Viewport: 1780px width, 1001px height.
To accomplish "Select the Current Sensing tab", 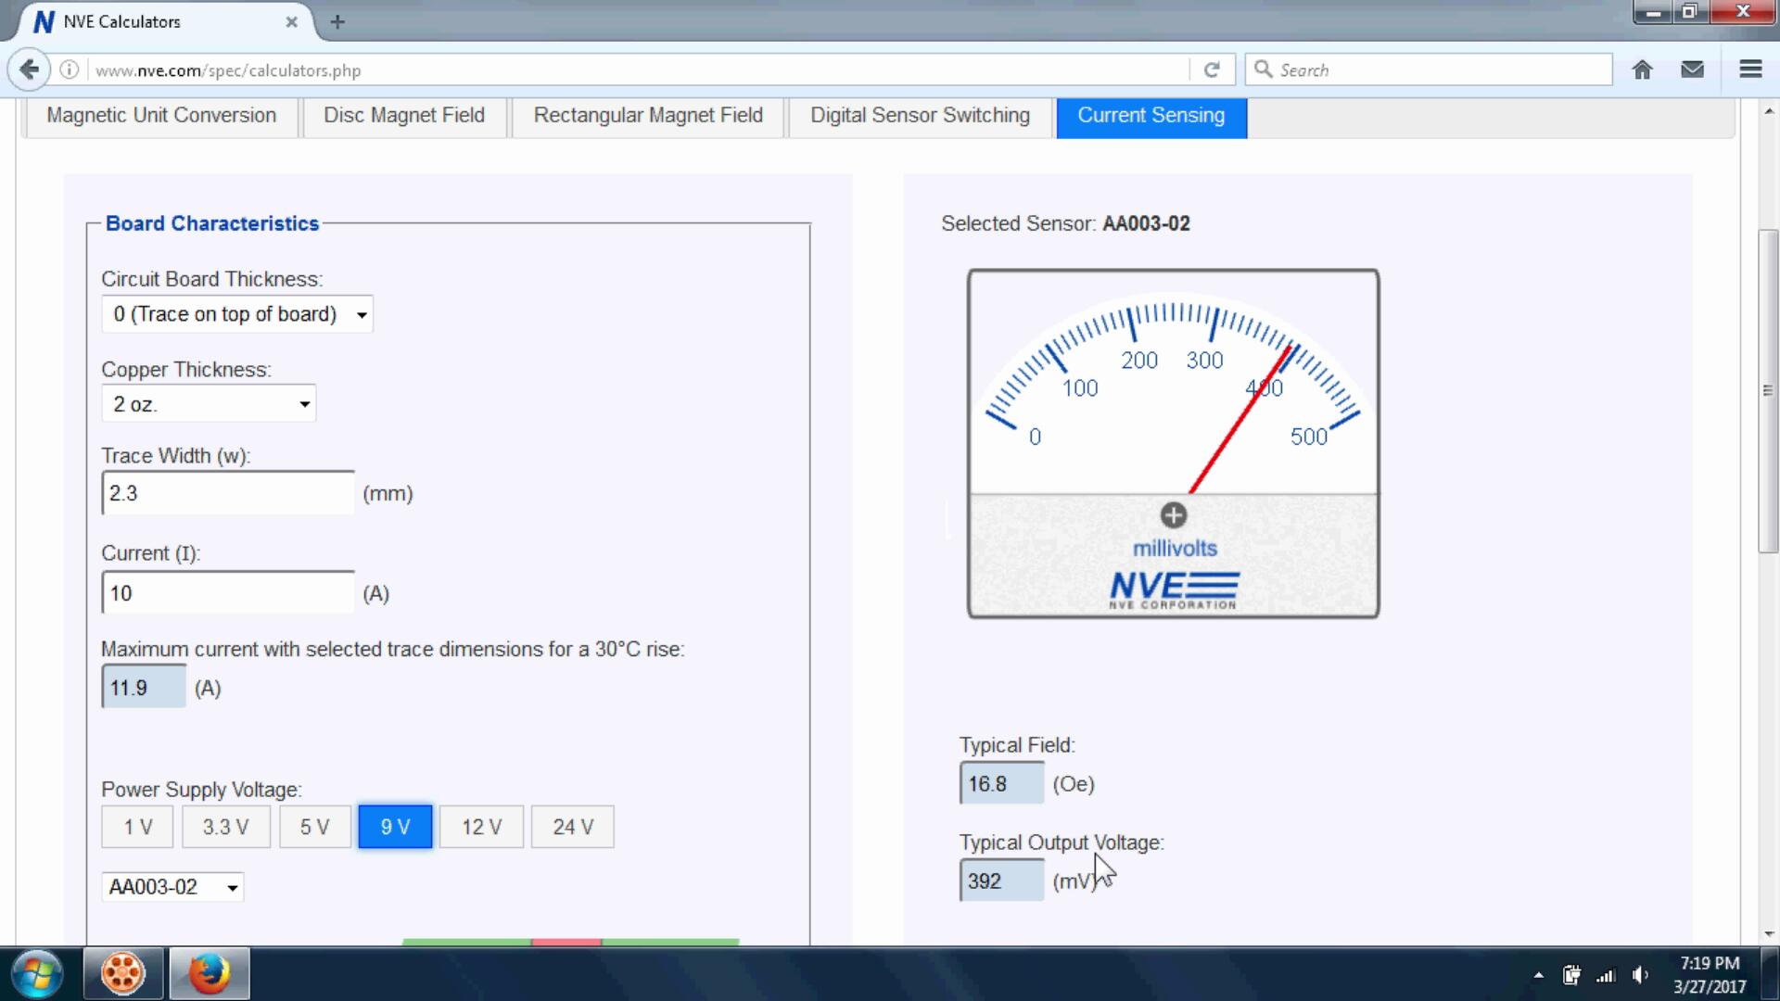I will pos(1151,116).
